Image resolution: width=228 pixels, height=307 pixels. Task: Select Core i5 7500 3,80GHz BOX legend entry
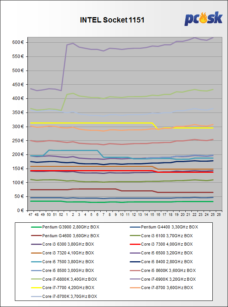(x=63, y=262)
